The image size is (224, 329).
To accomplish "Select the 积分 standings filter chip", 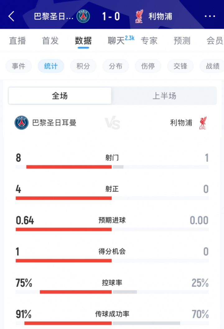I will point(83,66).
